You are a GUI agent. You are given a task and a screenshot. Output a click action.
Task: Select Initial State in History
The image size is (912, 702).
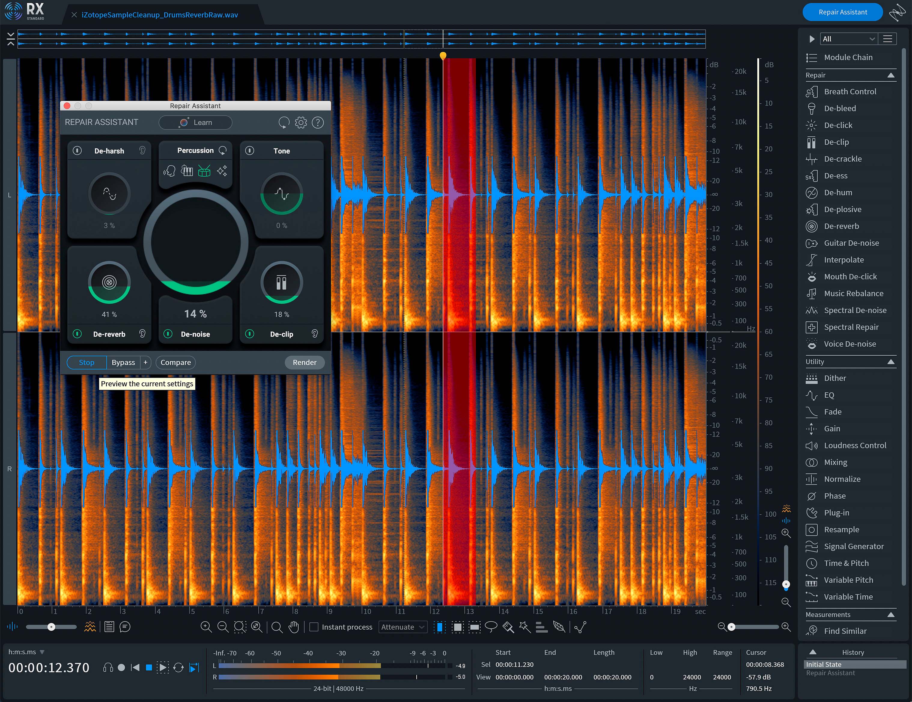(855, 664)
